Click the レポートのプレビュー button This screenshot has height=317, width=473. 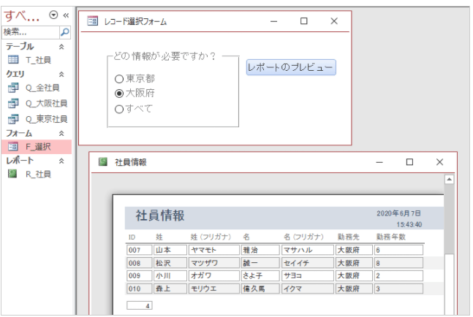tap(291, 67)
